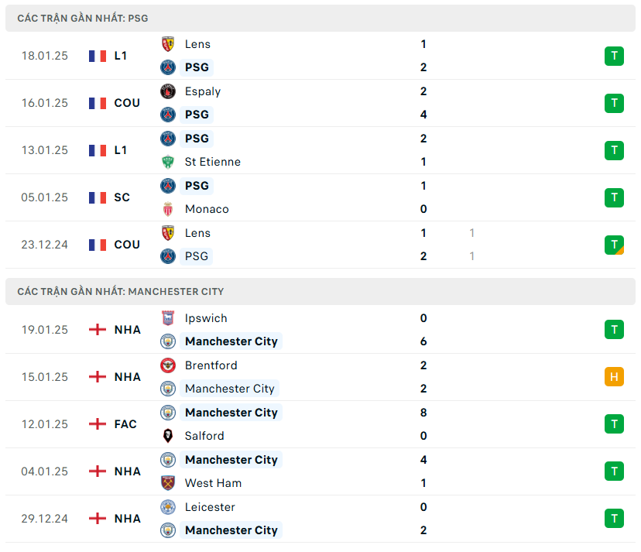Image resolution: width=641 pixels, height=552 pixels.
Task: Click the Monaco club crest icon
Action: [168, 209]
